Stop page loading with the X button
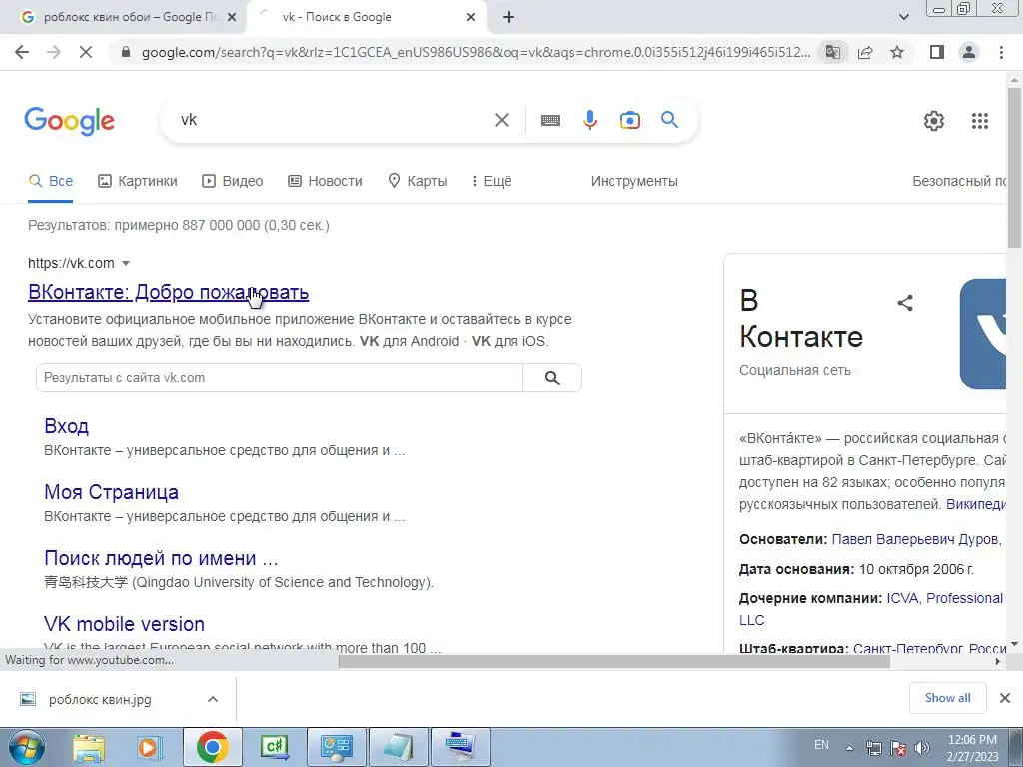This screenshot has width=1023, height=767. [x=86, y=52]
